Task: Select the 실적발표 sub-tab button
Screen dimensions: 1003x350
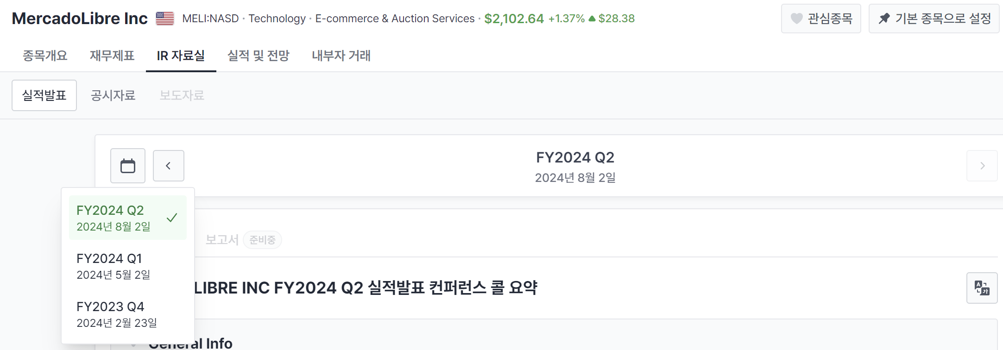Action: (44, 95)
